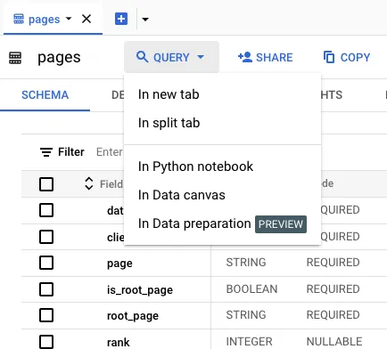Screen dimensions: 387x349
Task: Select In Data canvas menu option
Action: [222, 195]
